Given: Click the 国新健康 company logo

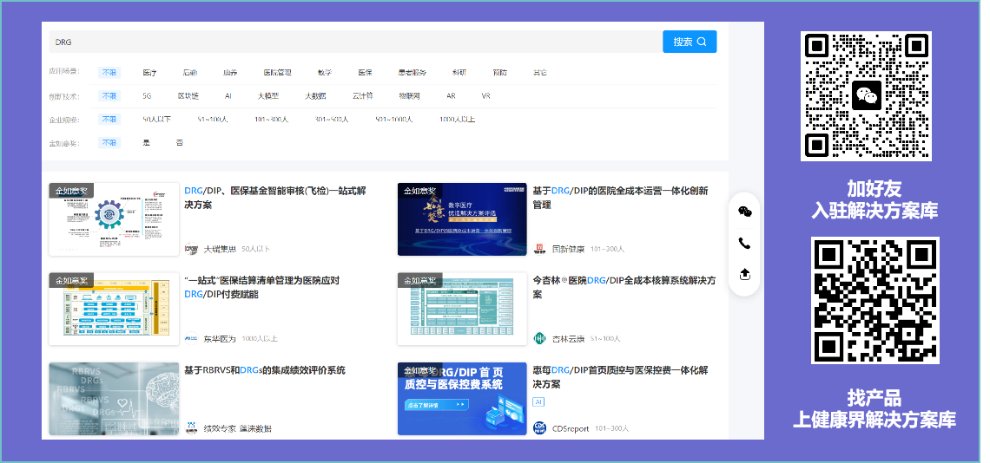Looking at the screenshot, I should tap(540, 249).
